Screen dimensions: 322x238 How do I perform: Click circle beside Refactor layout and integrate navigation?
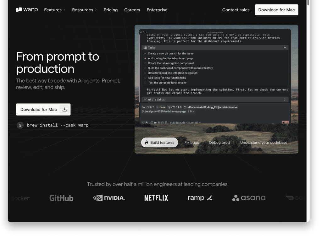(145, 73)
